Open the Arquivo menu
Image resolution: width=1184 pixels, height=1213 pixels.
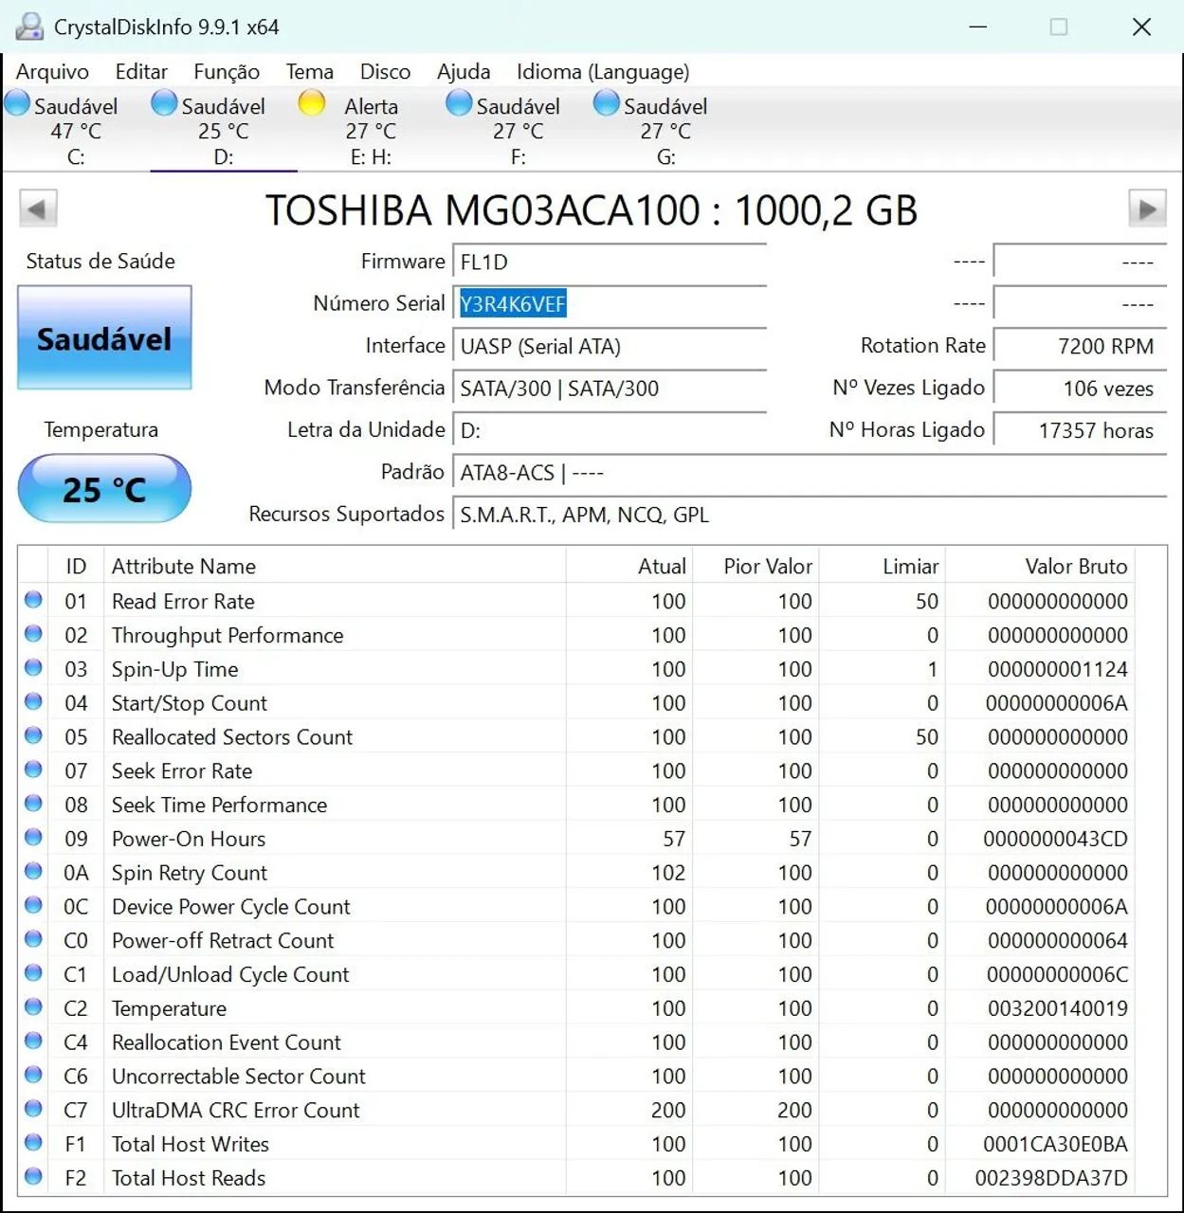click(52, 72)
